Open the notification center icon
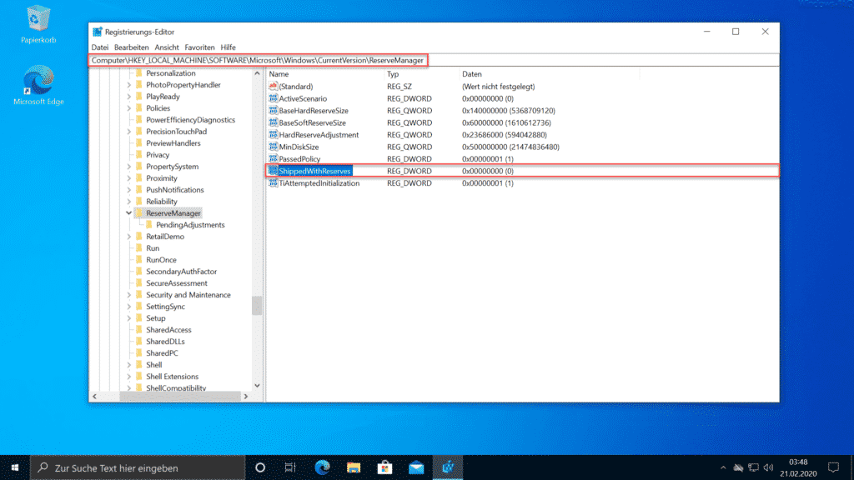The image size is (854, 480). [833, 467]
